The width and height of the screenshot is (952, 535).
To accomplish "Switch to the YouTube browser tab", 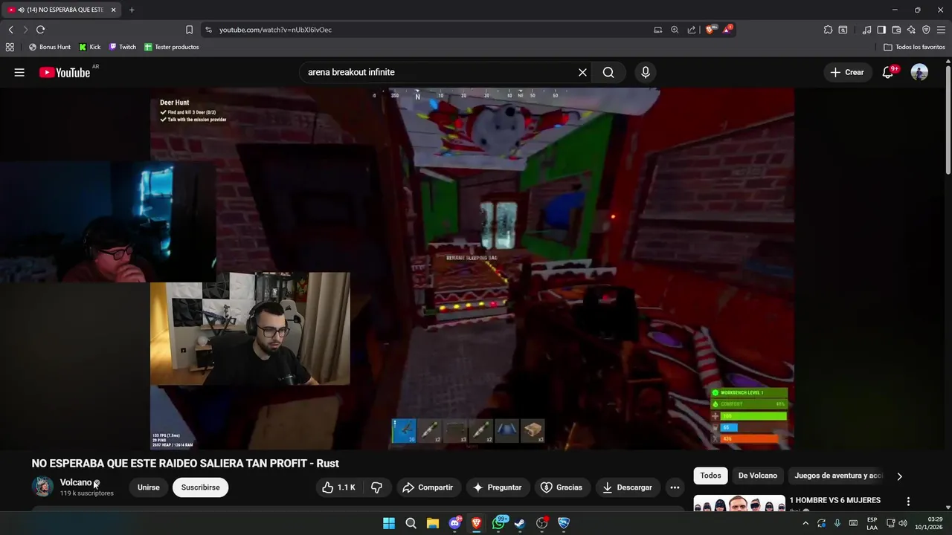I will (59, 10).
